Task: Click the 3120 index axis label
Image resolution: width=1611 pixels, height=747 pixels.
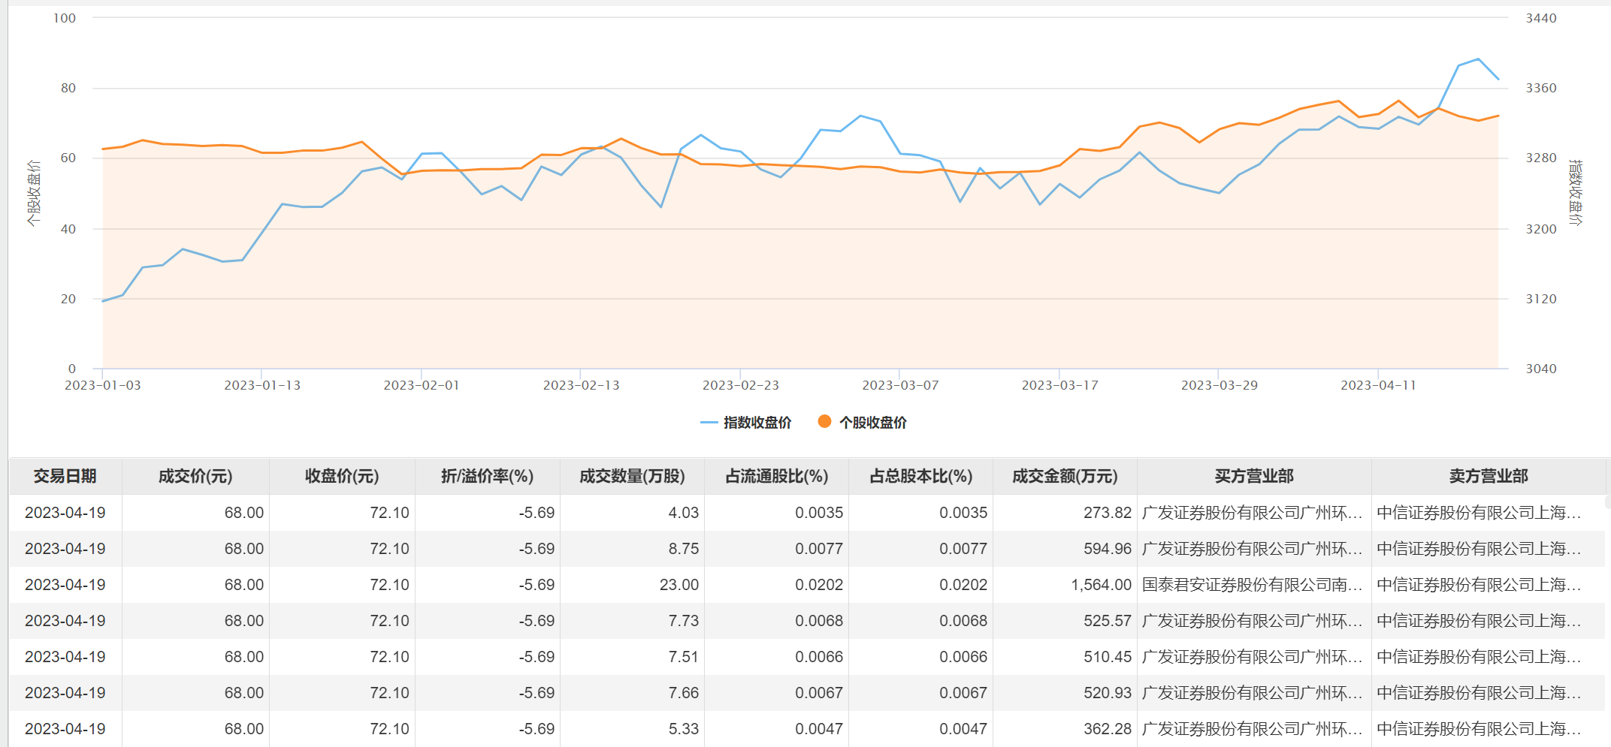Action: 1541,300
